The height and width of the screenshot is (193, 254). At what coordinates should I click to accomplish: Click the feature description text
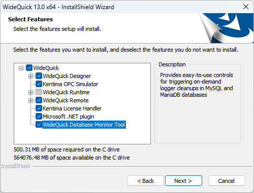(197, 85)
